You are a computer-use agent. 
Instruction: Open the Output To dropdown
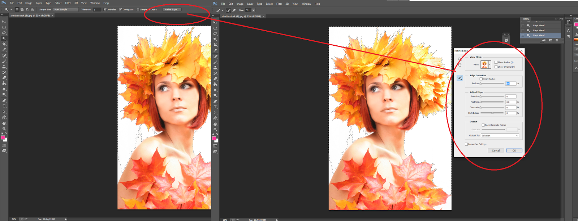click(500, 136)
